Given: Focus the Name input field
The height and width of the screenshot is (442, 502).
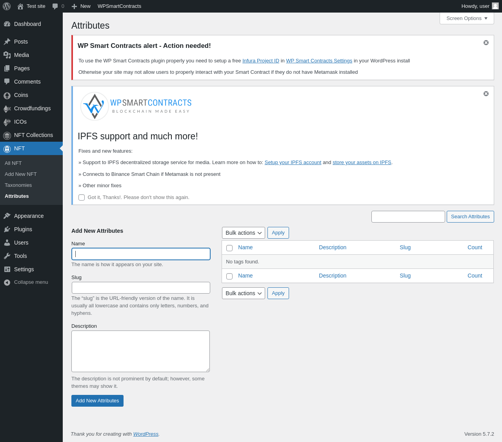Looking at the screenshot, I should click(x=141, y=254).
